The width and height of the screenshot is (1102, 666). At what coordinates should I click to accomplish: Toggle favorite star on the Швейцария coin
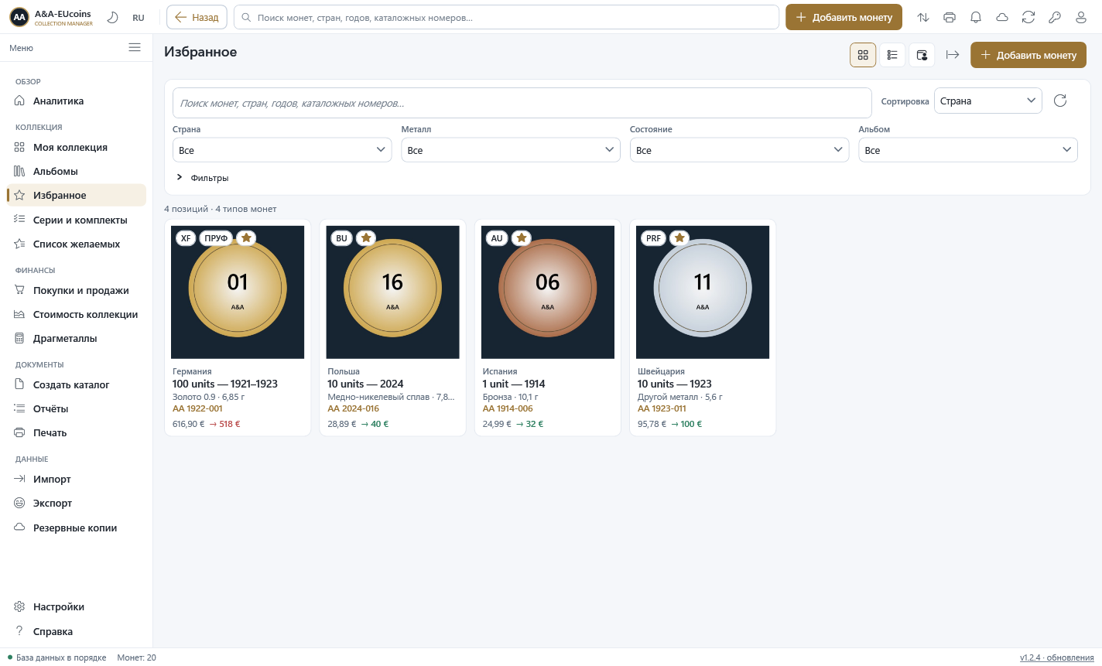[679, 237]
